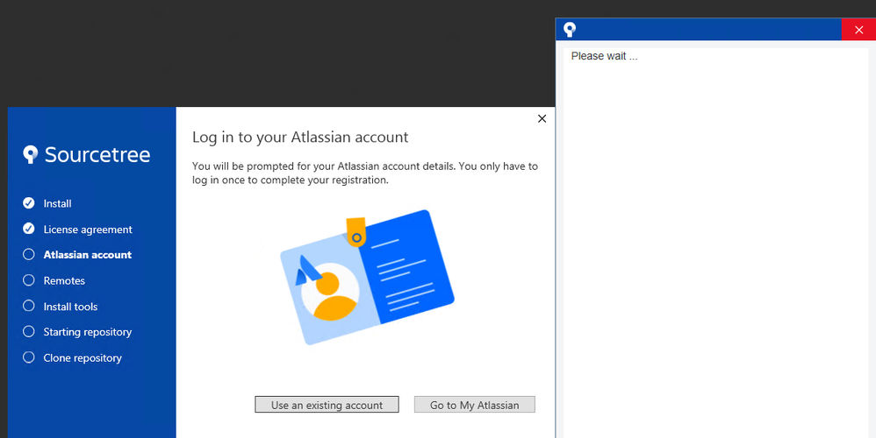Image resolution: width=876 pixels, height=438 pixels.
Task: Click the Install step checkmark icon
Action: coord(28,203)
